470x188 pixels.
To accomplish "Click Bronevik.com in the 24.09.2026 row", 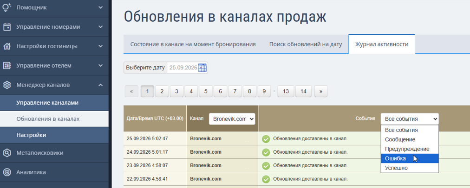I will tap(206, 152).
